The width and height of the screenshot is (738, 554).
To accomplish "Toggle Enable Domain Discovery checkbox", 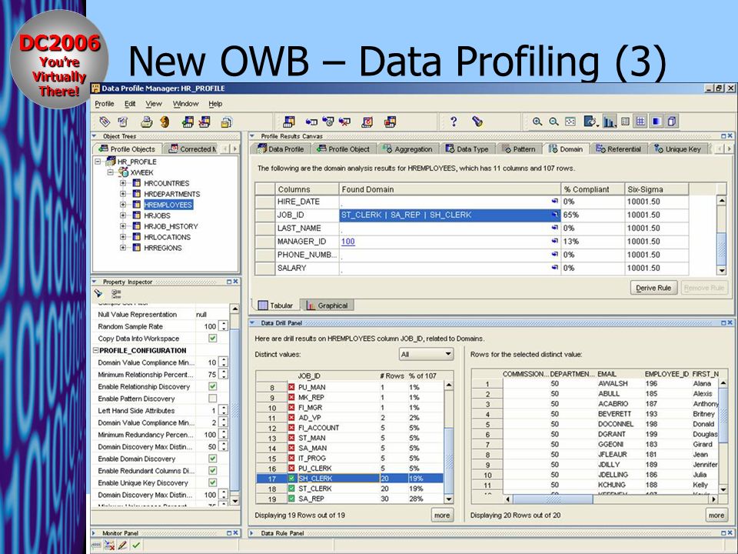I will [x=213, y=459].
